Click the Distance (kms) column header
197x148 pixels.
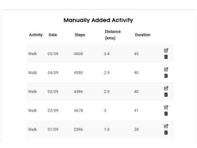point(113,35)
